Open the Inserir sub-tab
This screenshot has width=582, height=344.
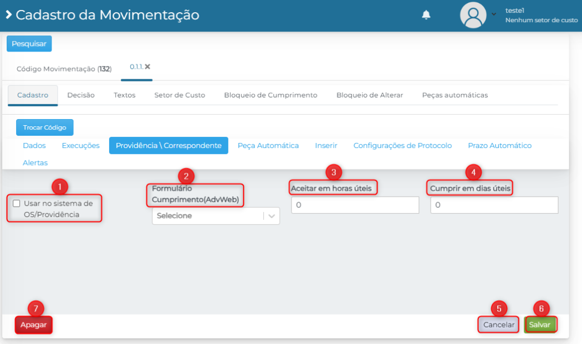point(326,146)
